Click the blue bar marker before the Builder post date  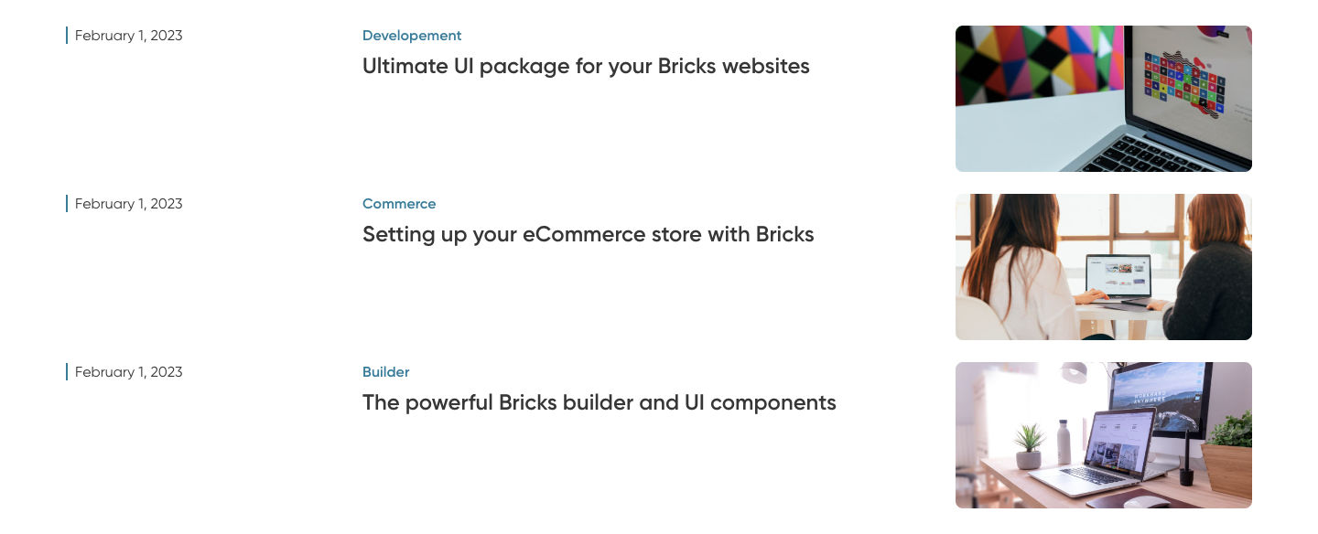point(67,372)
